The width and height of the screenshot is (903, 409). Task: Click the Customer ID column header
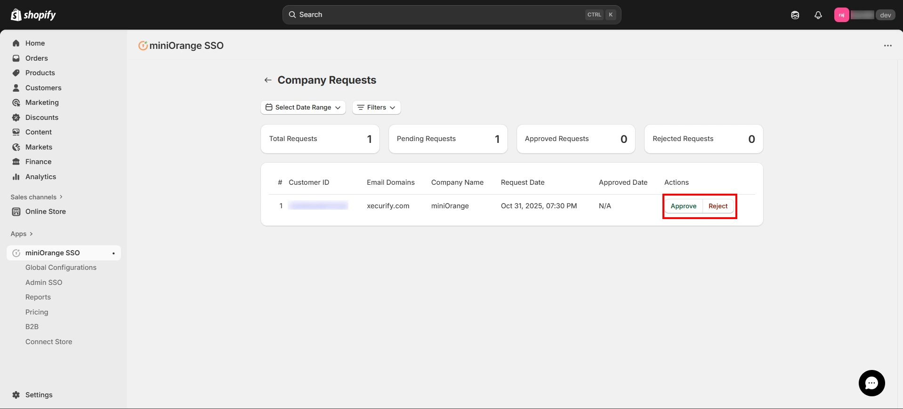(x=309, y=182)
